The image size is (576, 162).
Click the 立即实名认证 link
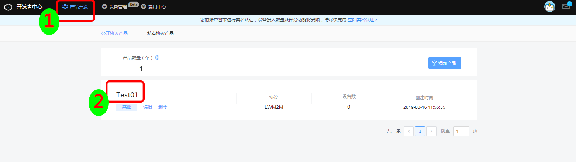coord(363,20)
